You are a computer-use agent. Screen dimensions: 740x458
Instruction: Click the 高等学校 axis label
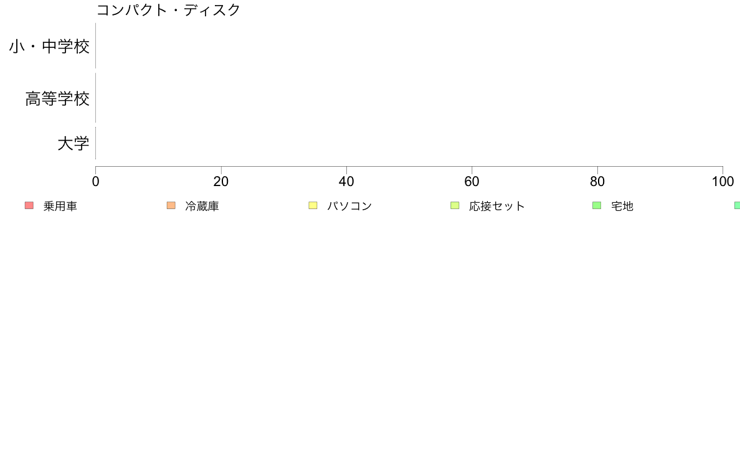[x=57, y=98]
